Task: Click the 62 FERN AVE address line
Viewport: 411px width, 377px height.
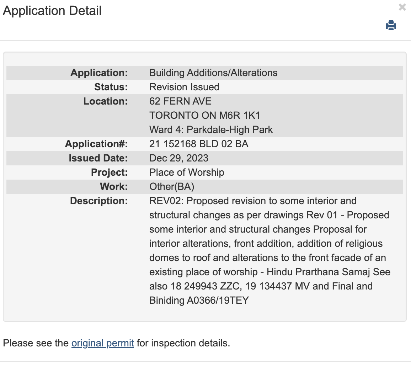Action: coord(180,101)
